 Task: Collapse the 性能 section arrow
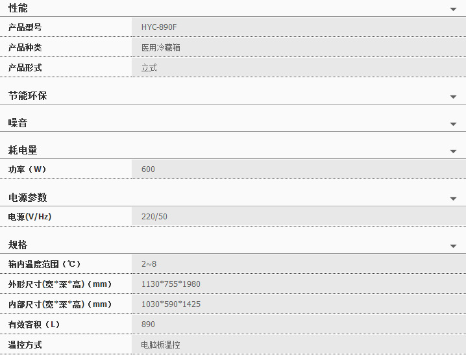453,10
